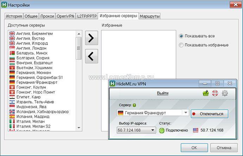
Task: Select Англия, Вустер in available servers
Action: pos(31,38)
